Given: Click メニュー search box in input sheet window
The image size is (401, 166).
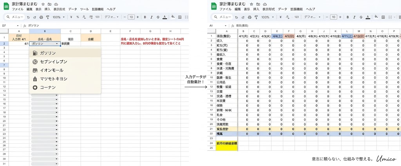Looking at the screenshot, I should click(15, 17).
